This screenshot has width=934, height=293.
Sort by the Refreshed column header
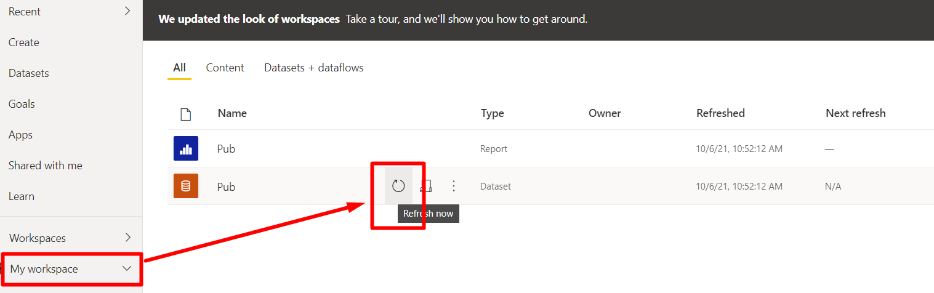(720, 113)
